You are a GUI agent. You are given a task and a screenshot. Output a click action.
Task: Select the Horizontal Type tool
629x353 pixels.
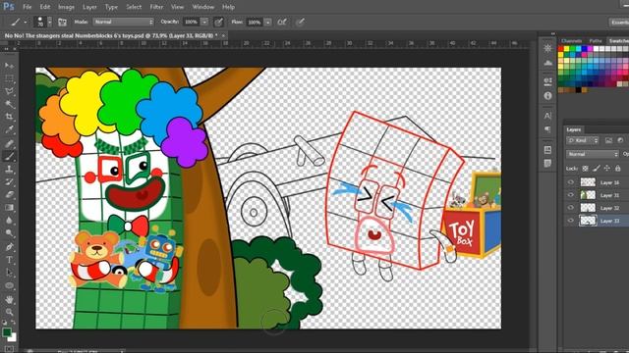pos(9,260)
